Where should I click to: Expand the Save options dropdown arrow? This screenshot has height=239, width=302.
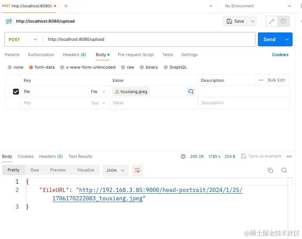tap(253, 21)
